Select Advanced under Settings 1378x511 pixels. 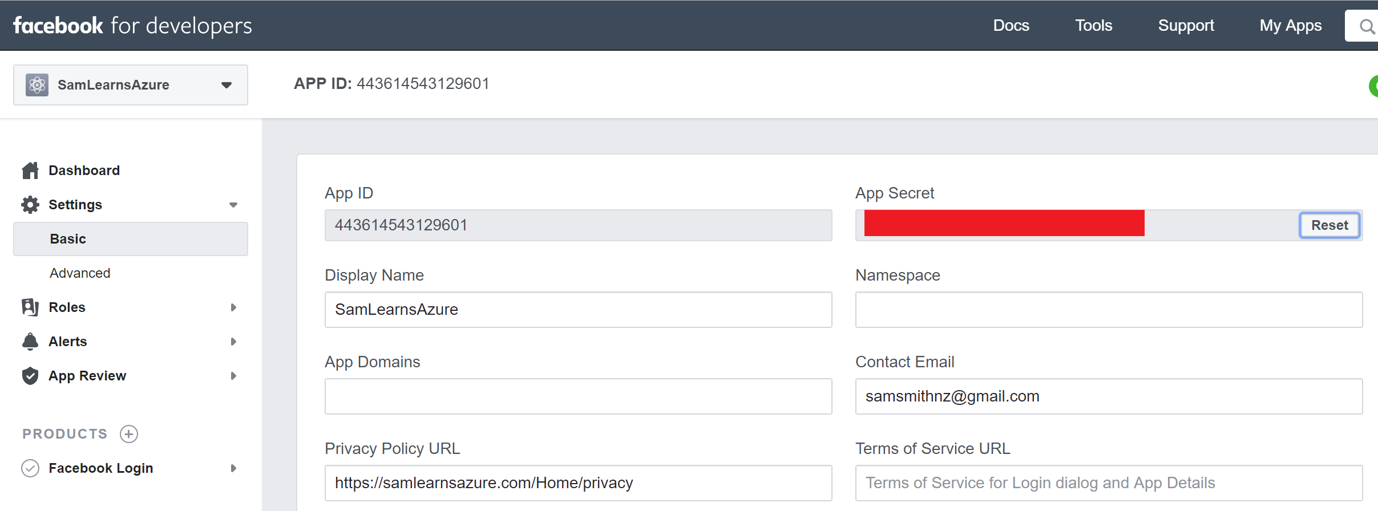(x=80, y=273)
